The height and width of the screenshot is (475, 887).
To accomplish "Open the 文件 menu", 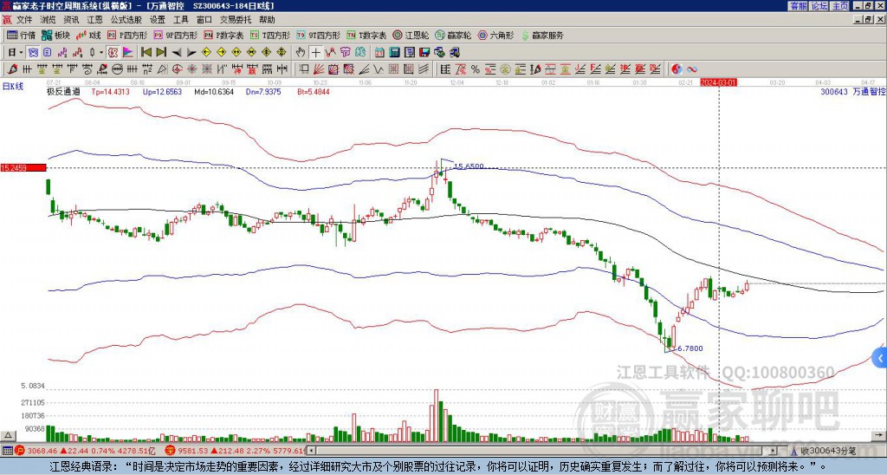I will tap(24, 20).
